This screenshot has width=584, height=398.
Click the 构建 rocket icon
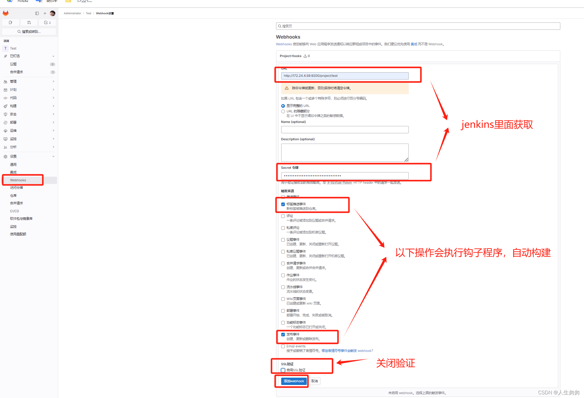[5, 106]
